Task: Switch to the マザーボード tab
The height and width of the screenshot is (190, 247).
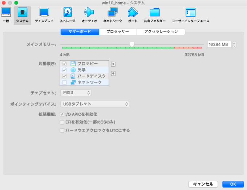Action: pos(80,32)
